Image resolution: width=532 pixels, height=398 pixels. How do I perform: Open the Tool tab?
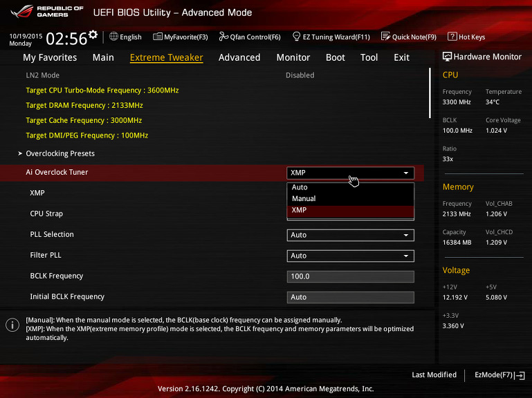tap(369, 57)
